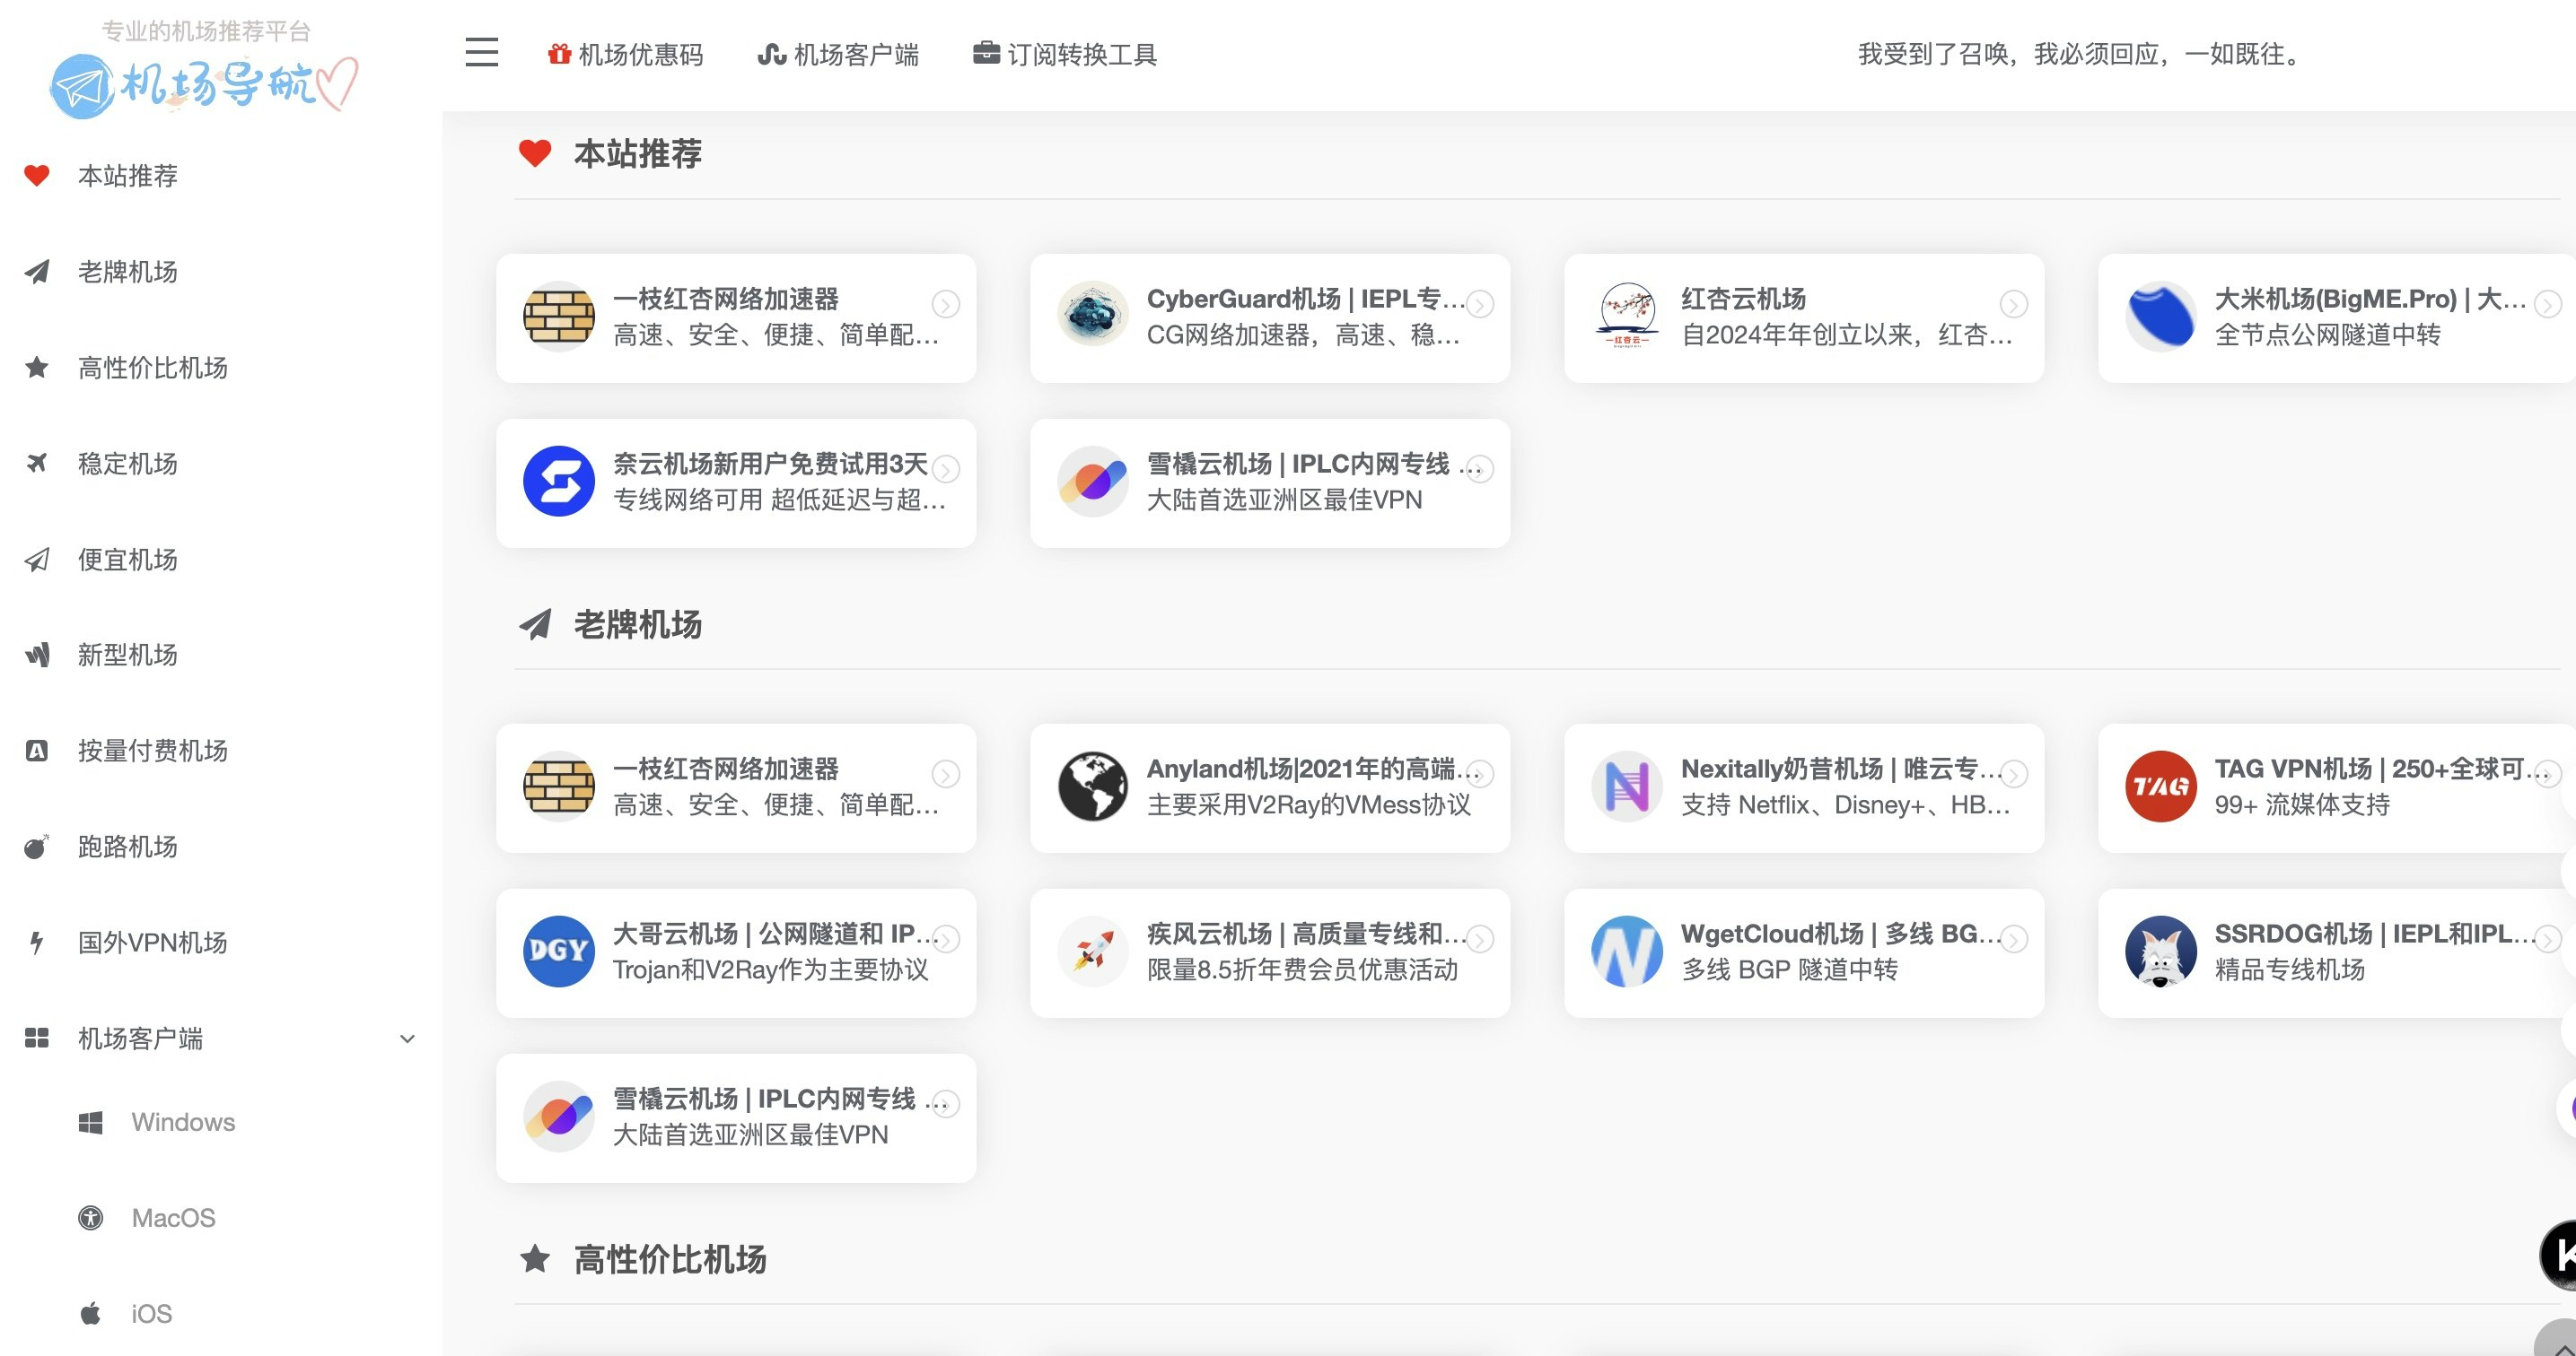Select the Windows icon in the sidebar

[x=91, y=1121]
